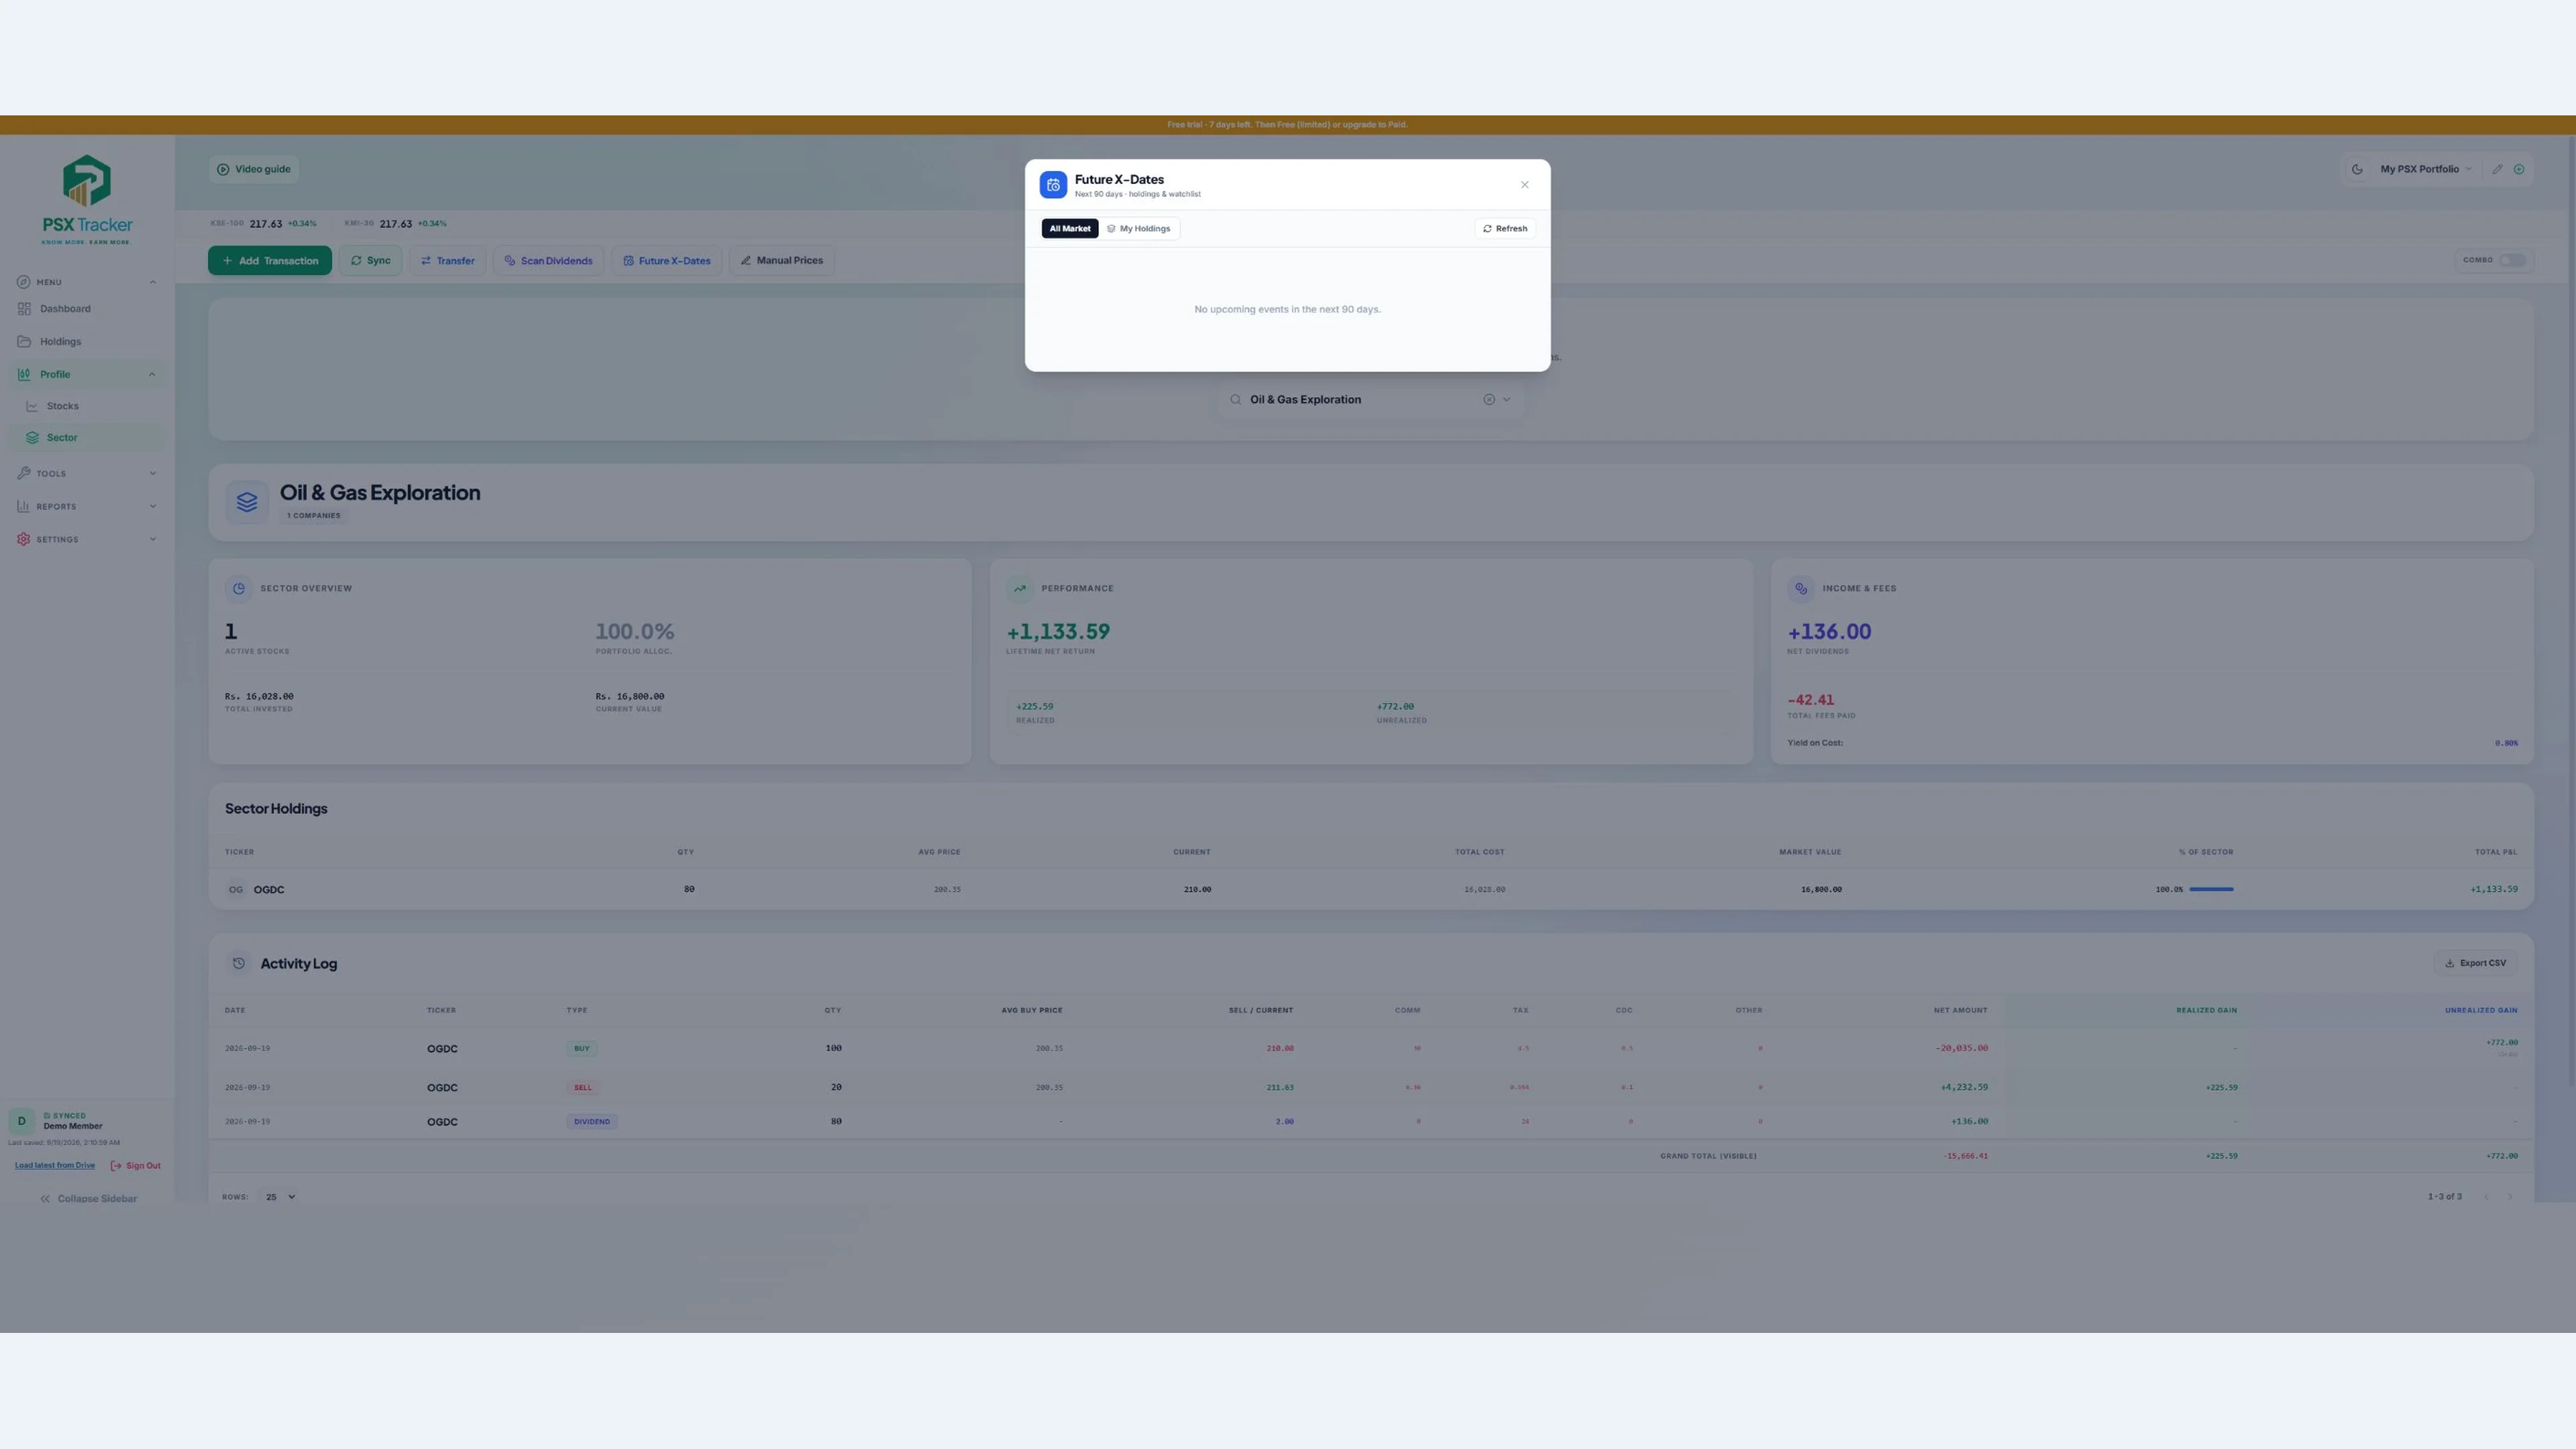Expand the Tools sidebar section
This screenshot has height=1449, width=2576.
(x=86, y=473)
